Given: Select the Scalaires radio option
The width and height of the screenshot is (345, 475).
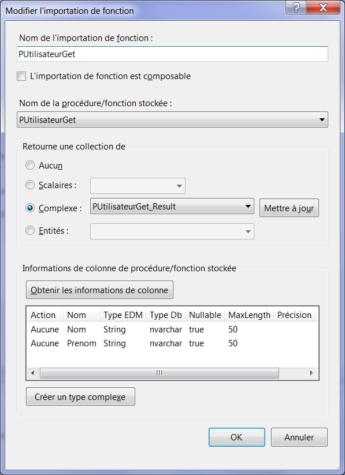Looking at the screenshot, I should (29, 185).
